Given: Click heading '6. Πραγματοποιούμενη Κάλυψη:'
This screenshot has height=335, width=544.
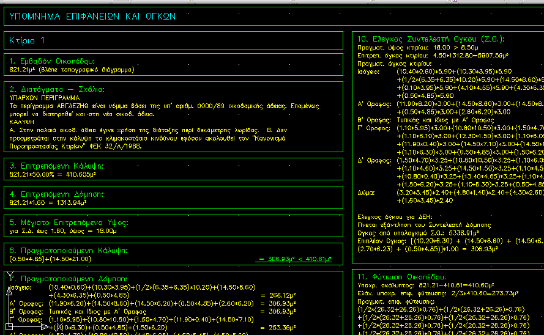Looking at the screenshot, I should pos(69,251).
